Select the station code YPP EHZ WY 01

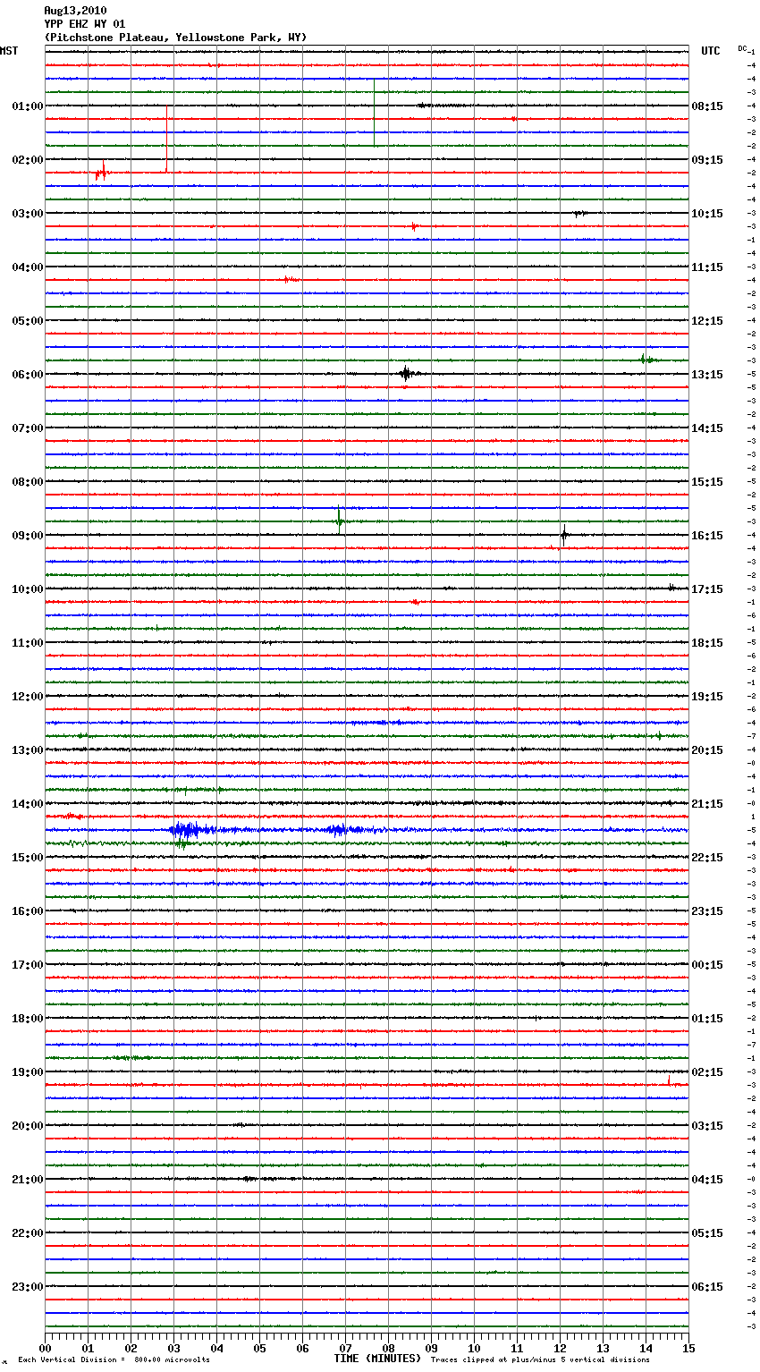coord(85,24)
